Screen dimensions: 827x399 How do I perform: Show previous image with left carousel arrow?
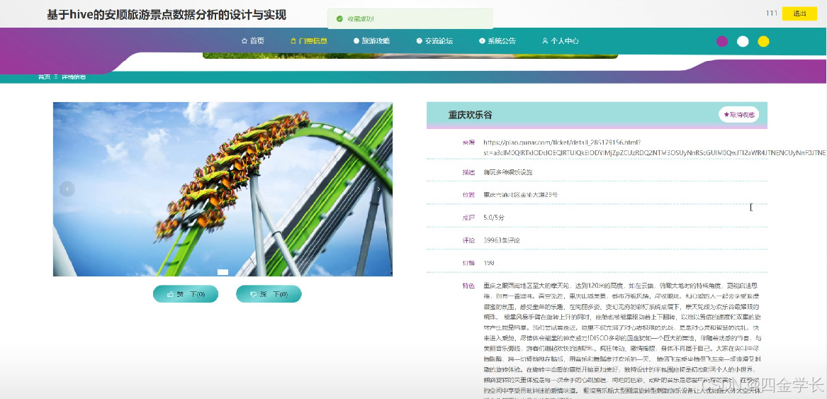67,189
